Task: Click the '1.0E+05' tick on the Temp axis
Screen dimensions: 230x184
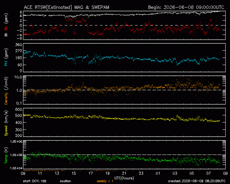Action: pyautogui.click(x=16, y=155)
